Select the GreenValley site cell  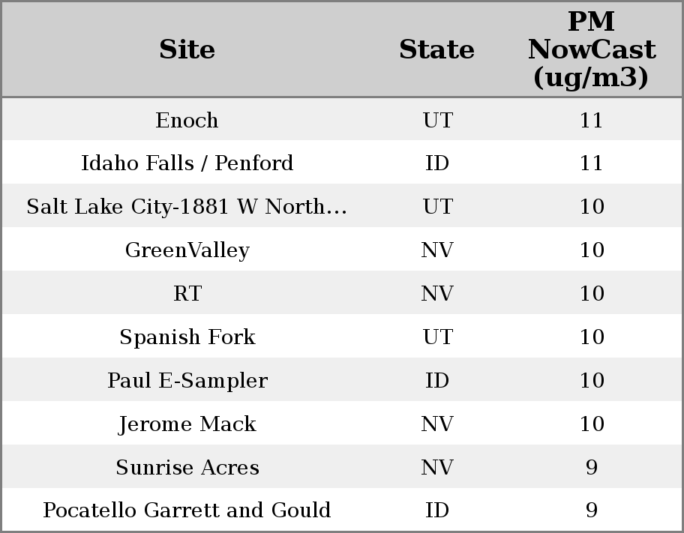[187, 250]
